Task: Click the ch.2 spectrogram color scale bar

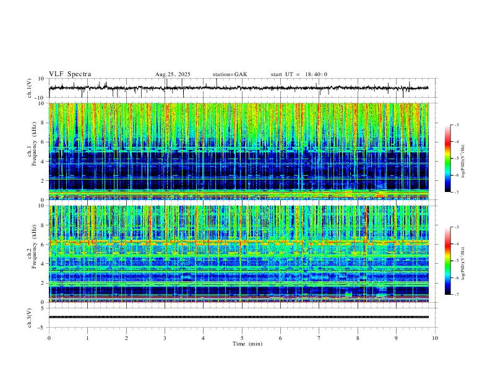Action: [x=447, y=261]
